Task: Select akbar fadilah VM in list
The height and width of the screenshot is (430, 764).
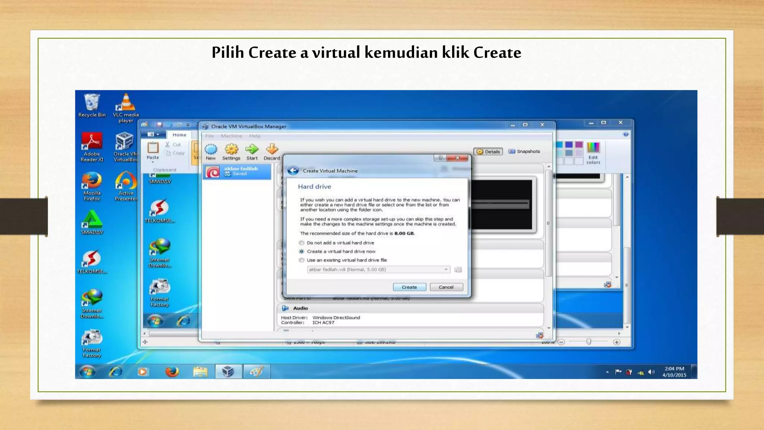Action: coord(237,172)
